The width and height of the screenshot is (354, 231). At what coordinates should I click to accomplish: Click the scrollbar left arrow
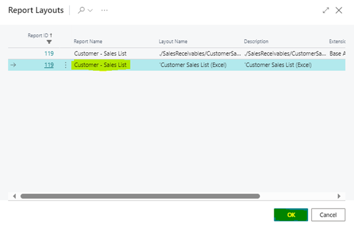point(14,196)
